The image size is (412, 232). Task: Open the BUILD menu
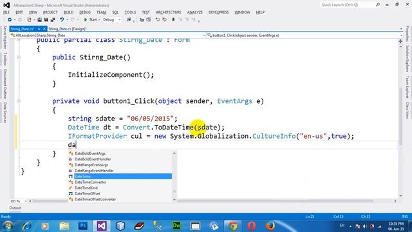[x=69, y=12]
